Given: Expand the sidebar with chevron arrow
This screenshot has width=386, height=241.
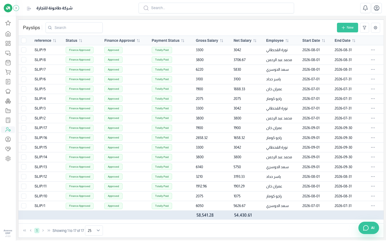Looking at the screenshot, I should click(16, 8).
